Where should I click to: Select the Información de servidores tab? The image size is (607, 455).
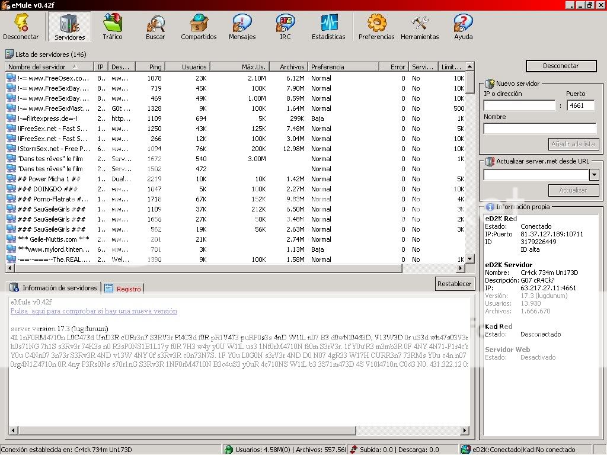pyautogui.click(x=54, y=288)
